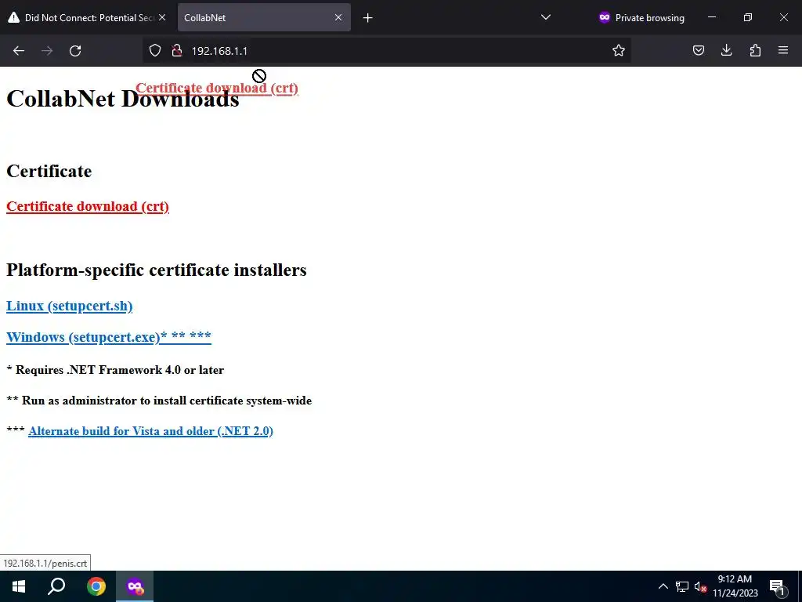Expand the list all tabs dropdown
The height and width of the screenshot is (602, 802).
pos(546,17)
